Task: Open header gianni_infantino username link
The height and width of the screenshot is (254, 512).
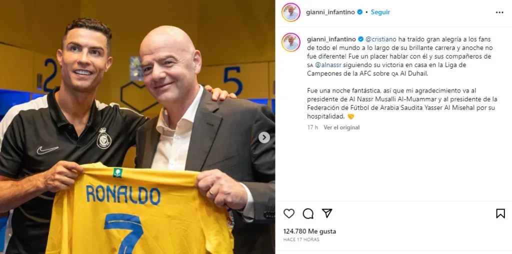Action: point(330,12)
